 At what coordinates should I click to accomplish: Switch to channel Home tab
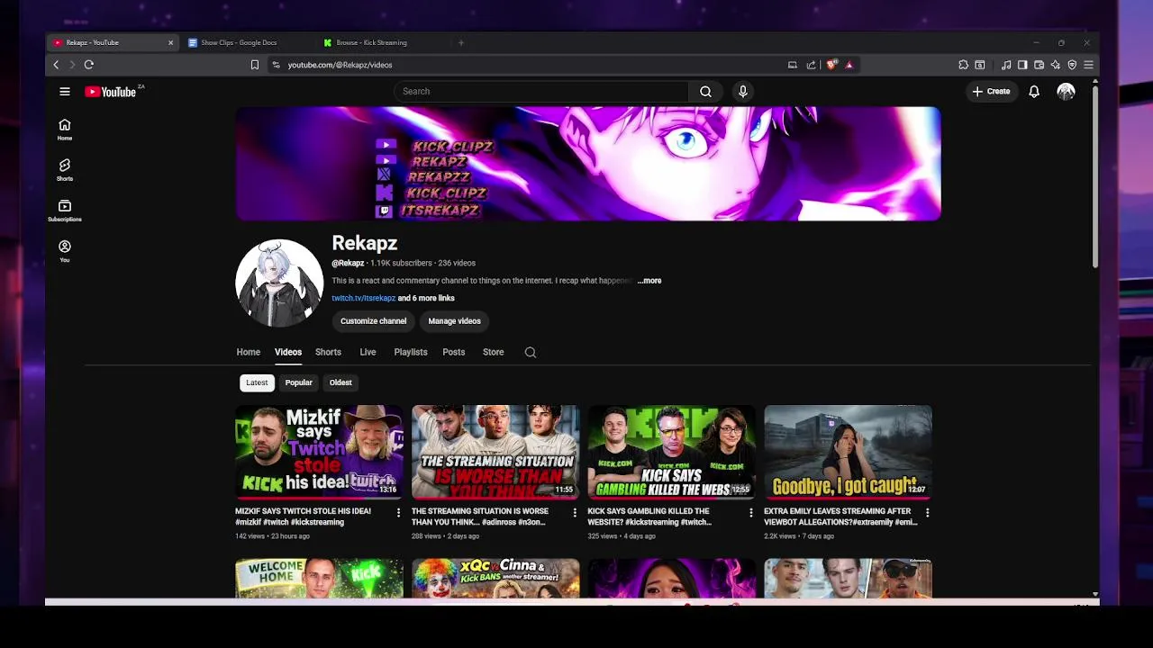pyautogui.click(x=249, y=352)
